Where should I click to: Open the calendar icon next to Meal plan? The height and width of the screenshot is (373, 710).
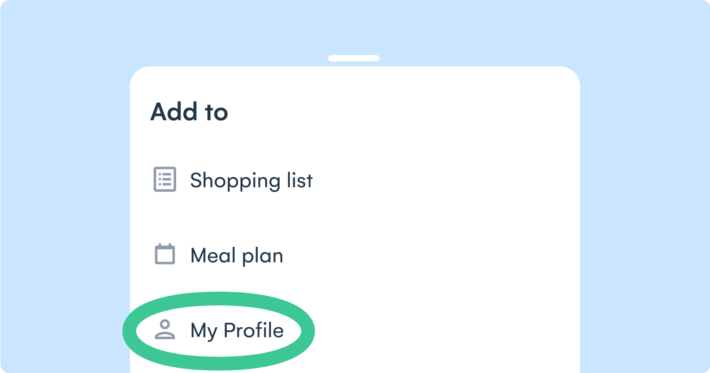click(x=164, y=255)
